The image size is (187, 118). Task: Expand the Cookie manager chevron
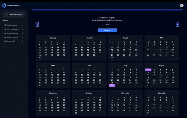(x=22, y=37)
